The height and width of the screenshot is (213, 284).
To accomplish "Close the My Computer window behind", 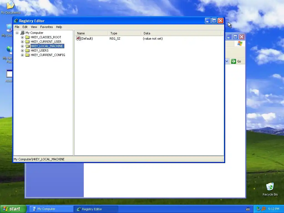I will pyautogui.click(x=242, y=37).
